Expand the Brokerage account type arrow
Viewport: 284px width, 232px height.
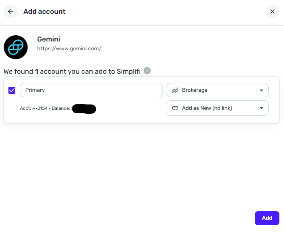click(x=261, y=90)
